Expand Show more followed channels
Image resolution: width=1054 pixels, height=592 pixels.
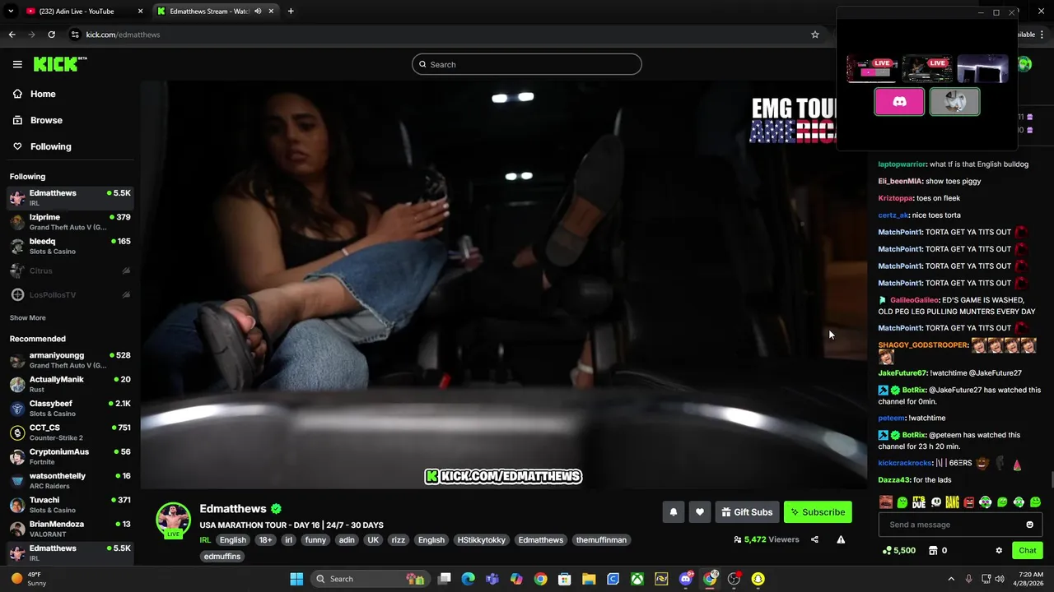click(28, 317)
